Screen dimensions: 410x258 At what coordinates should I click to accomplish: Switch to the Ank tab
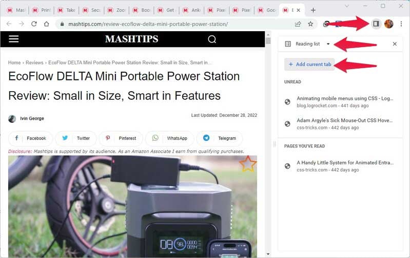(192, 10)
